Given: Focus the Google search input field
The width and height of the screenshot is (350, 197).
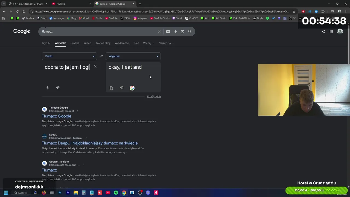Looking at the screenshot, I should coord(98,31).
